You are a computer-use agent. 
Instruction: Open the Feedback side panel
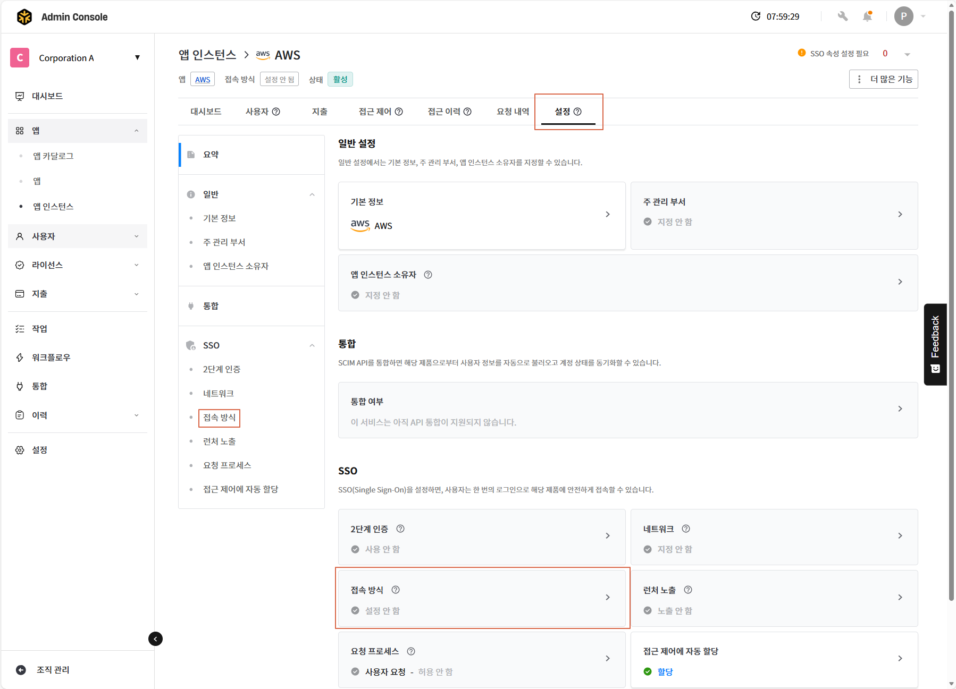pyautogui.click(x=935, y=344)
